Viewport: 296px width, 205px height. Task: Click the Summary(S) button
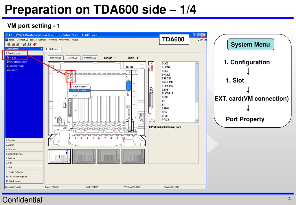[90, 58]
